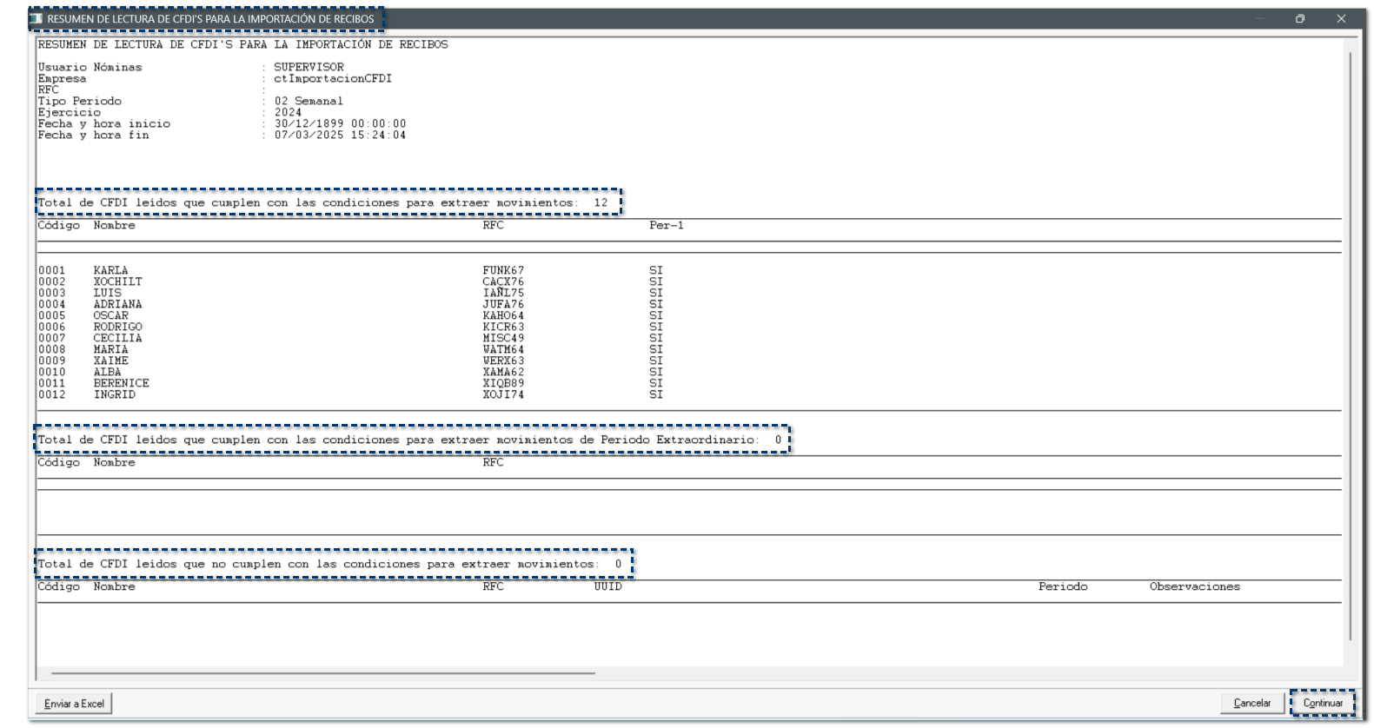Select the employee name INGRID
Screen dimensions: 1374x728
tap(114, 394)
